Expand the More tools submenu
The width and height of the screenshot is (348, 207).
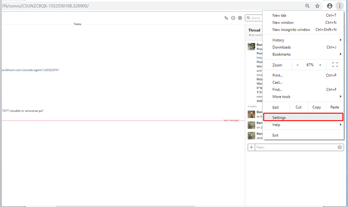pos(303,97)
